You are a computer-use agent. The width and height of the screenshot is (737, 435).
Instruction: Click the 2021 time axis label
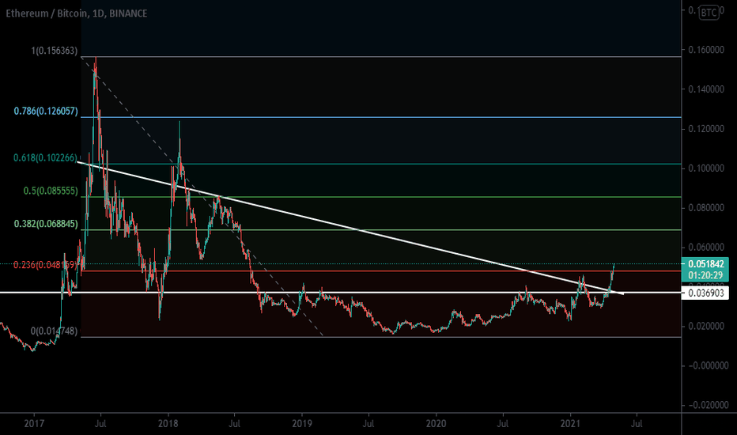570,424
